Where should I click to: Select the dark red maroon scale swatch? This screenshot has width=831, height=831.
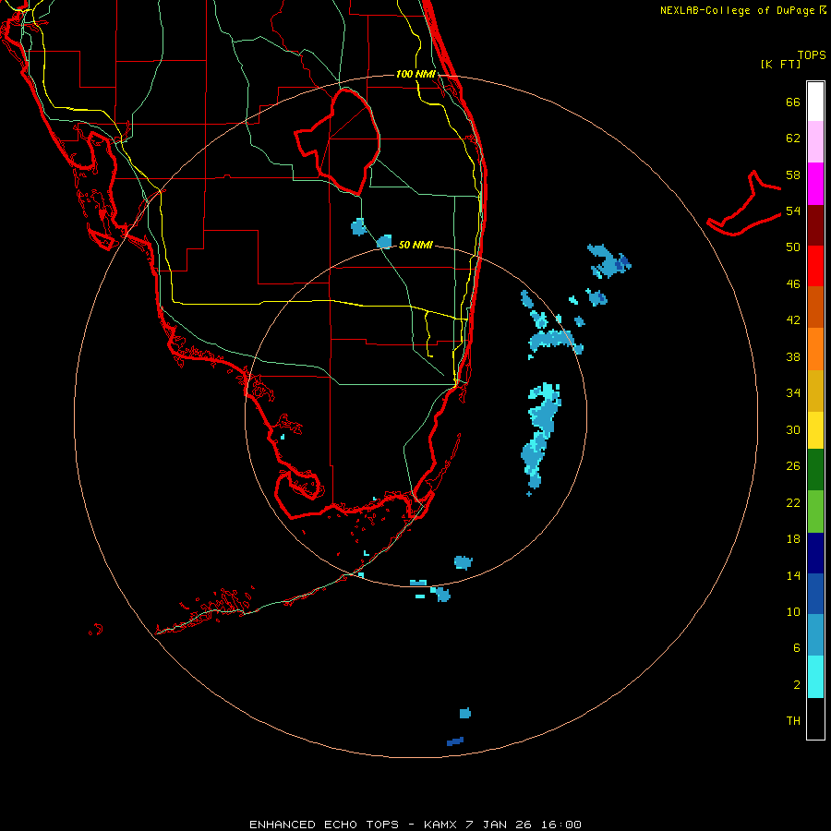815,225
